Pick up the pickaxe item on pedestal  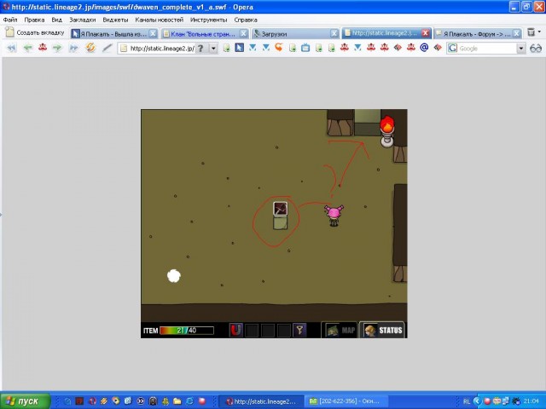(281, 209)
